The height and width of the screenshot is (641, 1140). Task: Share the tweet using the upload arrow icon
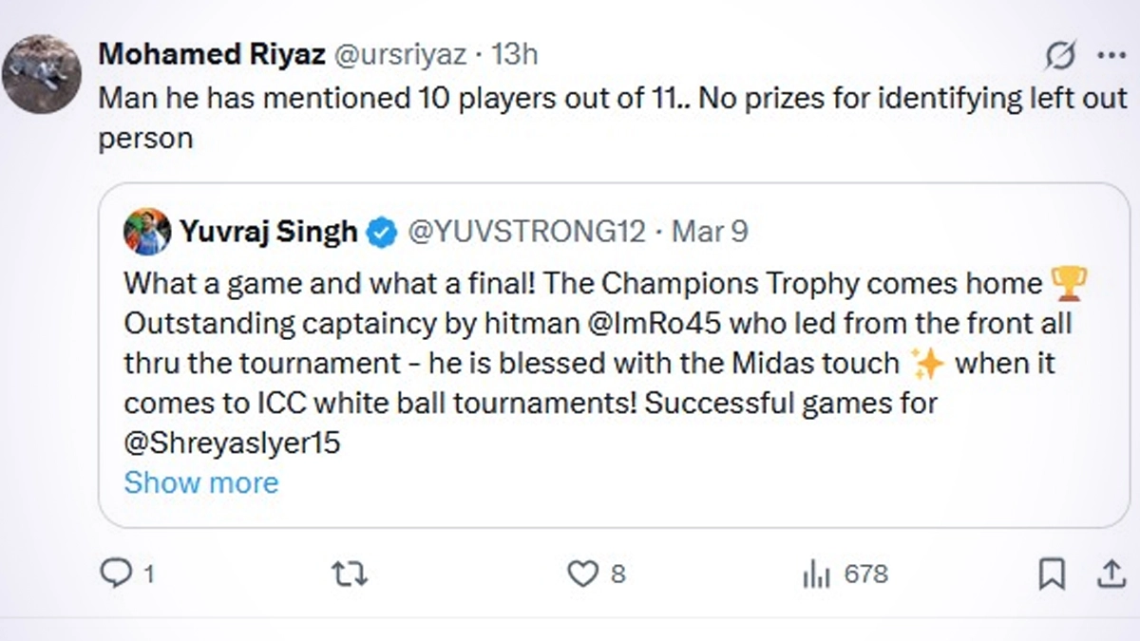(1109, 574)
